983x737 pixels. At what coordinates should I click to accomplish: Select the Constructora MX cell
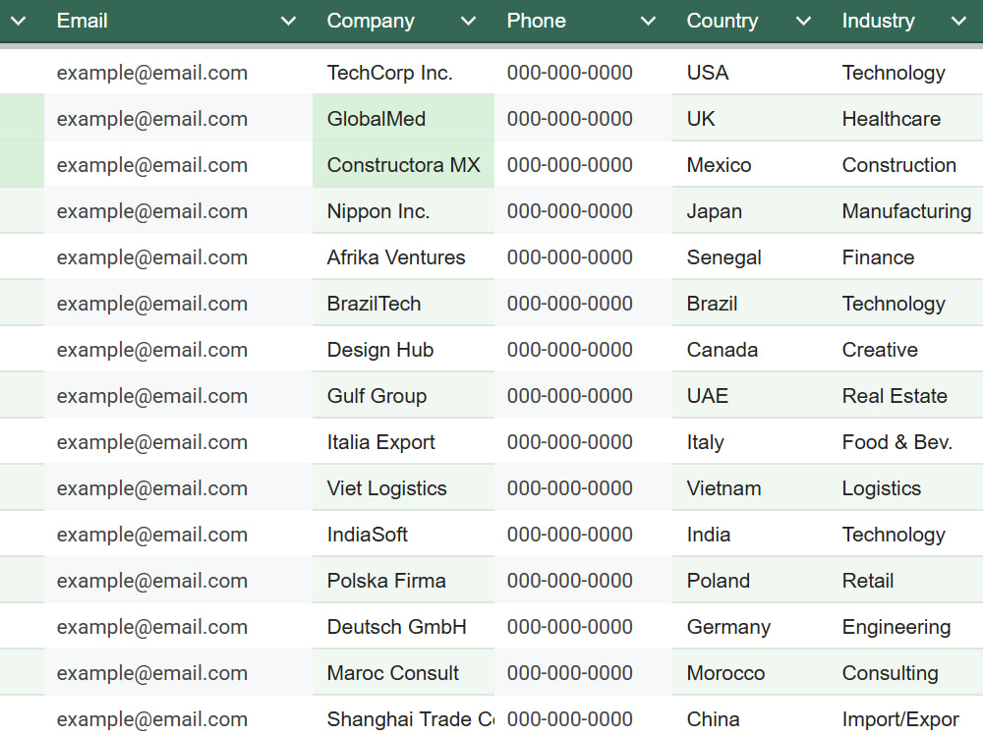click(403, 165)
